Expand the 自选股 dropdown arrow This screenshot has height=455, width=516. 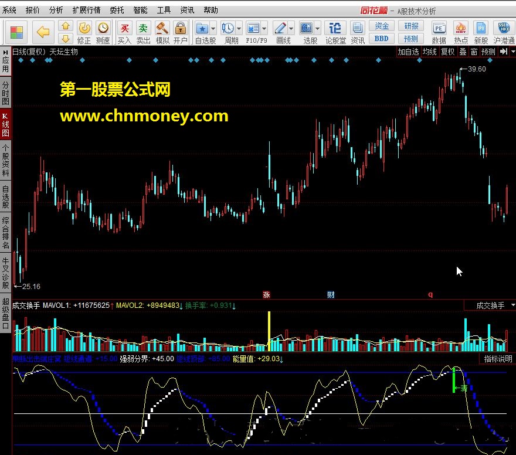point(213,29)
